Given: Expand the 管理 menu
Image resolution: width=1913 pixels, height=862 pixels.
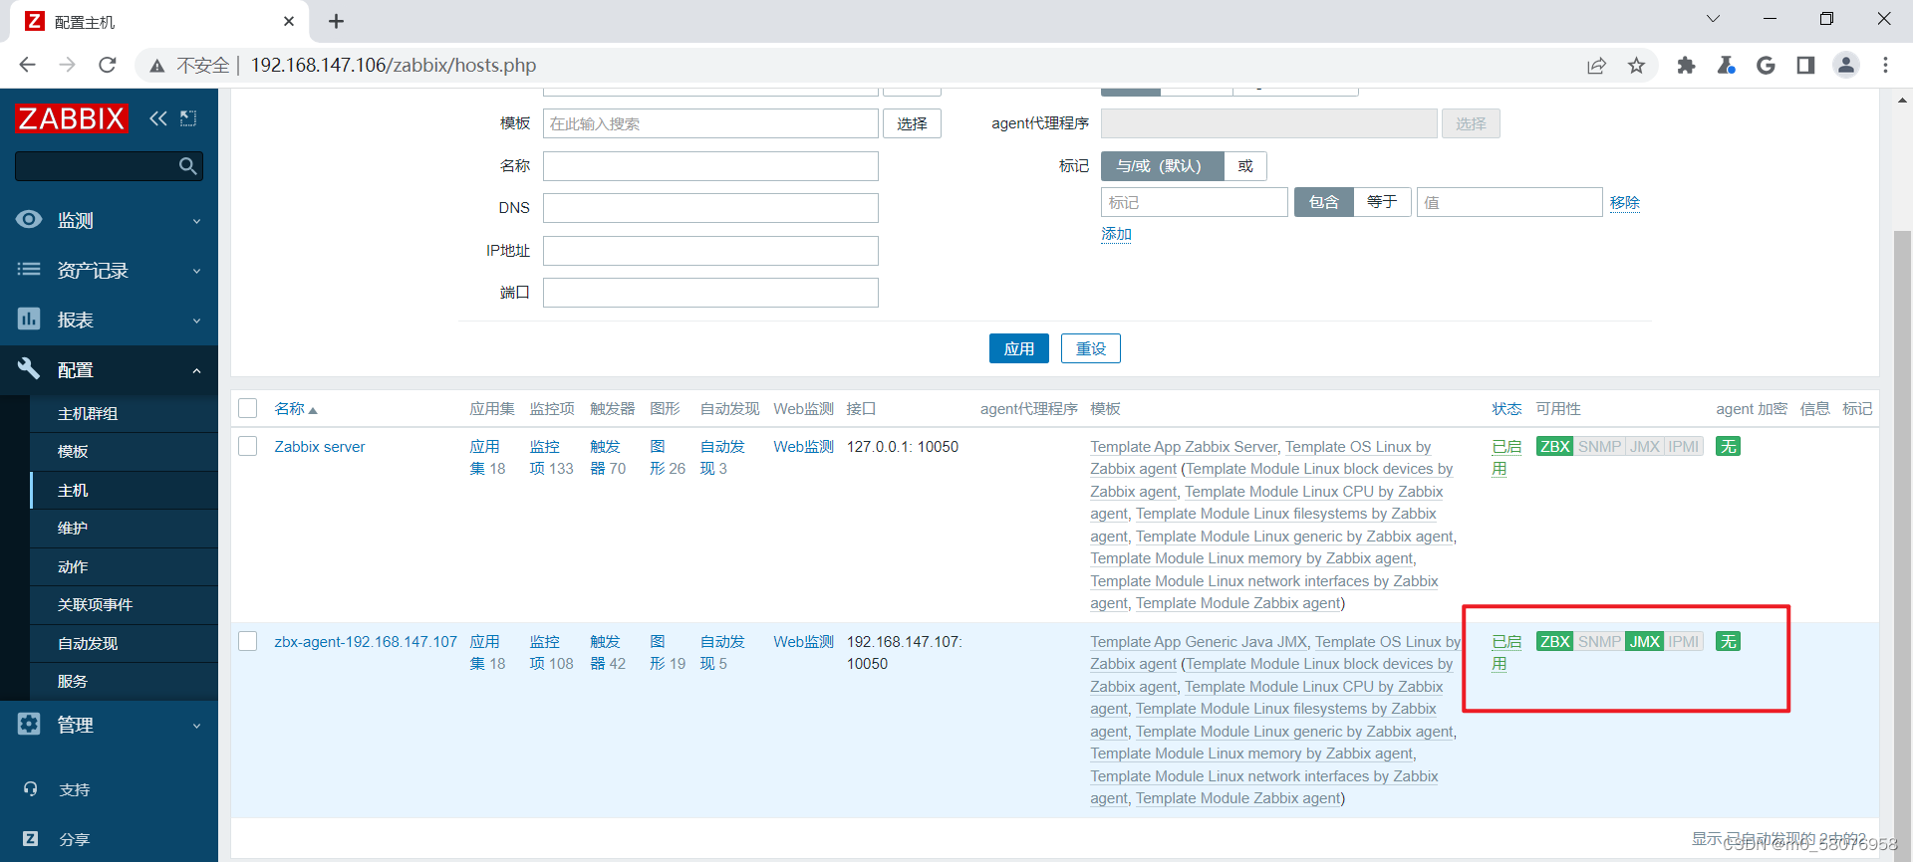Looking at the screenshot, I should (109, 725).
